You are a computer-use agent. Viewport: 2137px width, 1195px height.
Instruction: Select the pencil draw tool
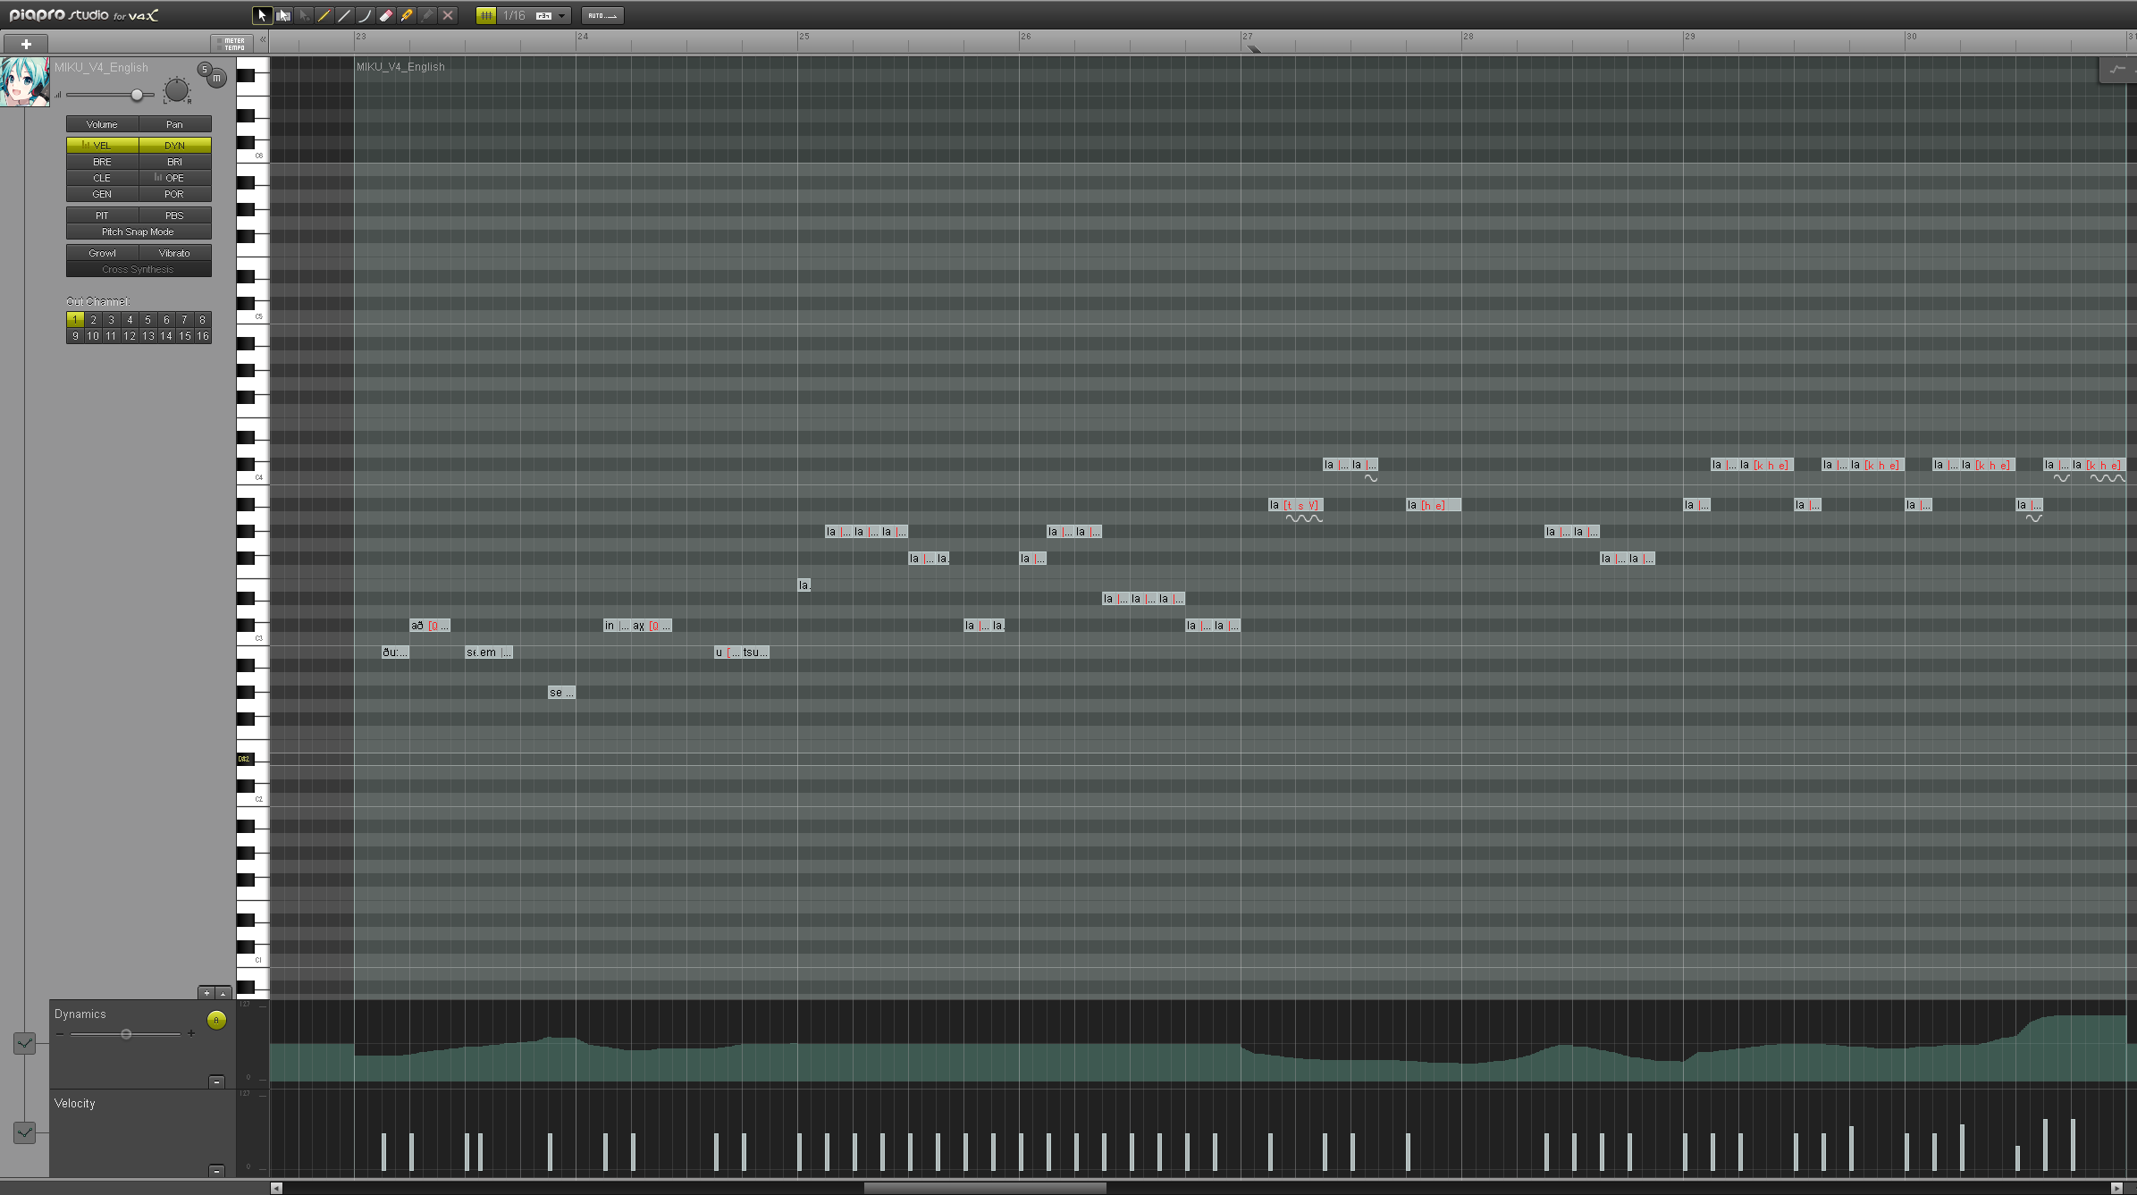pyautogui.click(x=324, y=15)
